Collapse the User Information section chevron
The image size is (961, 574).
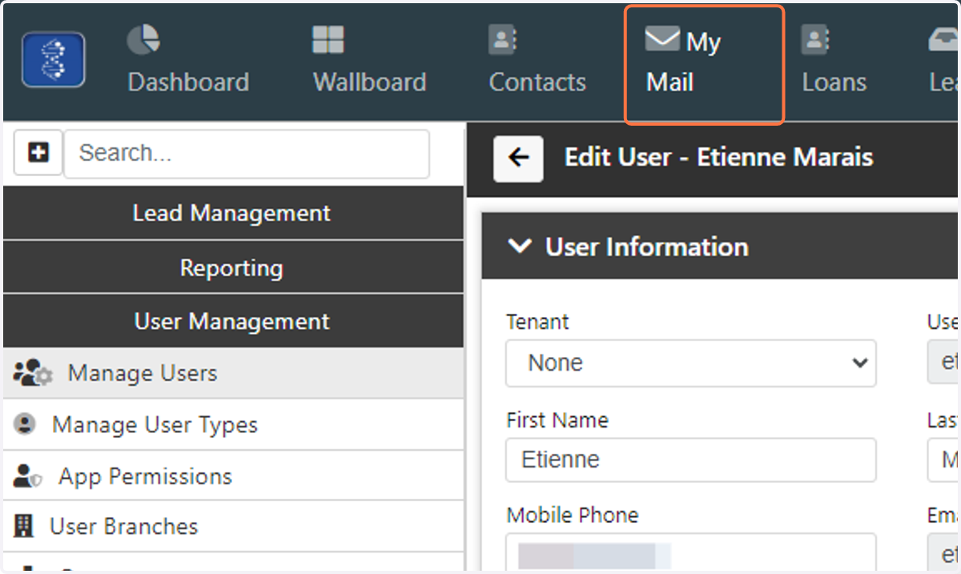click(x=520, y=247)
